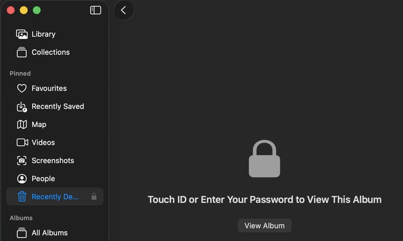
Task: Select the Library sidebar item
Action: [43, 34]
